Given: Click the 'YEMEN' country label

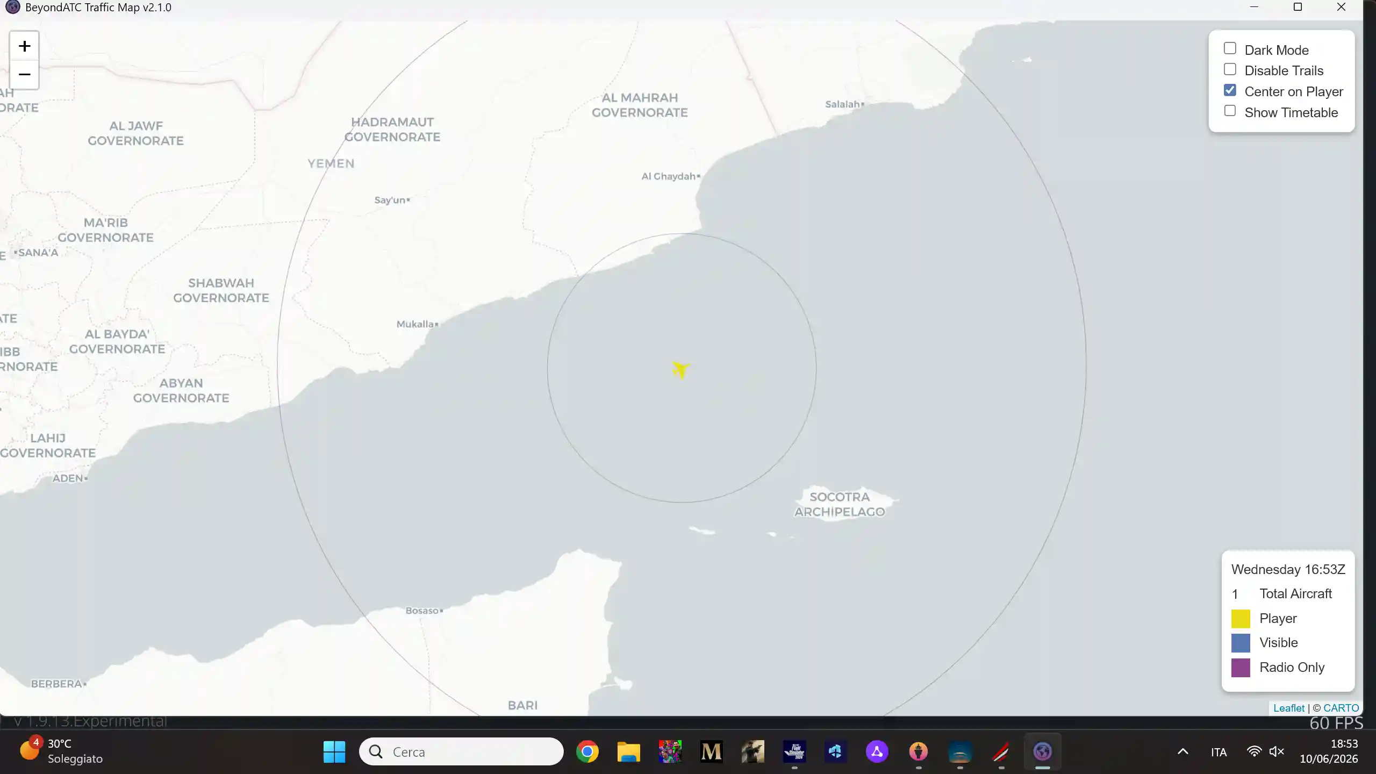Looking at the screenshot, I should coord(331,163).
